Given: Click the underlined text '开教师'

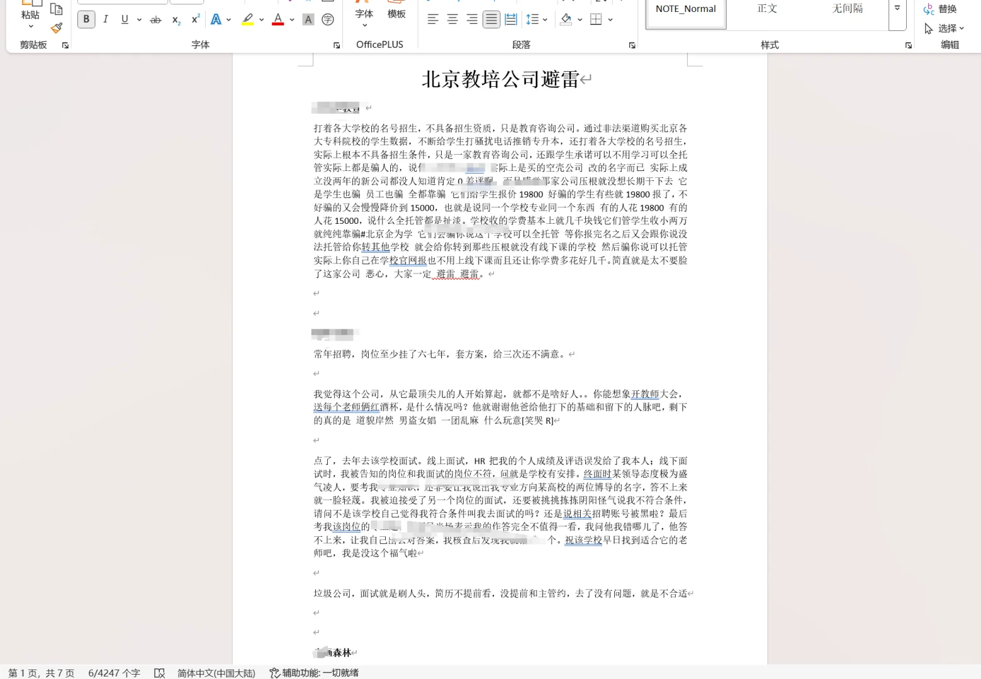Looking at the screenshot, I should tap(645, 394).
